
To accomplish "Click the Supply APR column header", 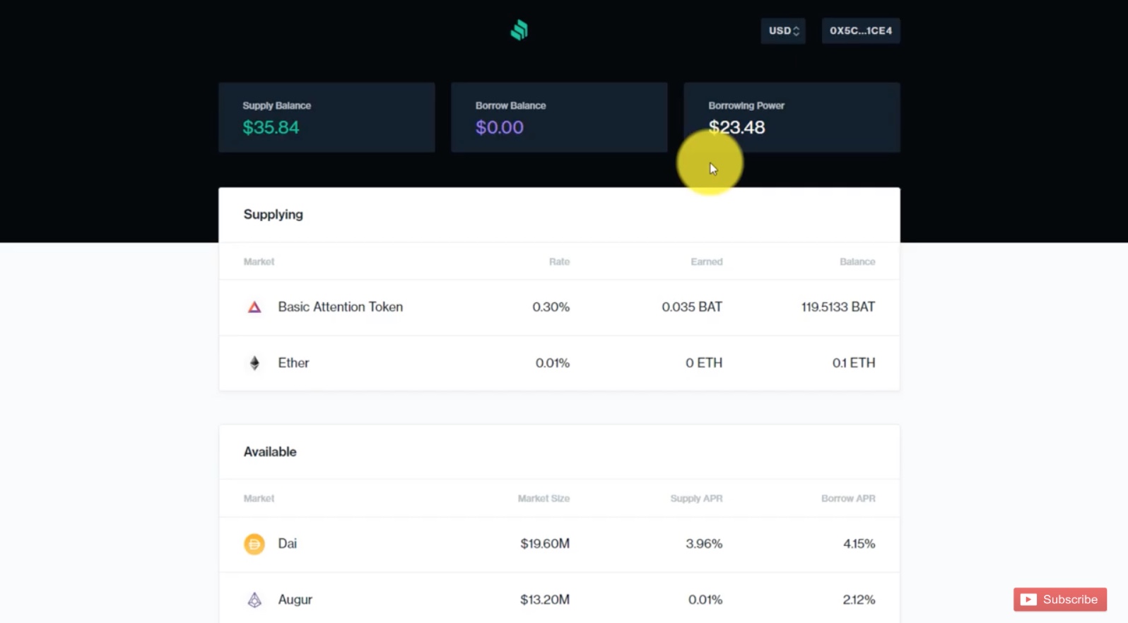I will 696,499.
